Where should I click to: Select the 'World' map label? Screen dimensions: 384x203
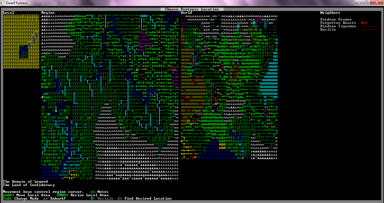click(x=186, y=13)
